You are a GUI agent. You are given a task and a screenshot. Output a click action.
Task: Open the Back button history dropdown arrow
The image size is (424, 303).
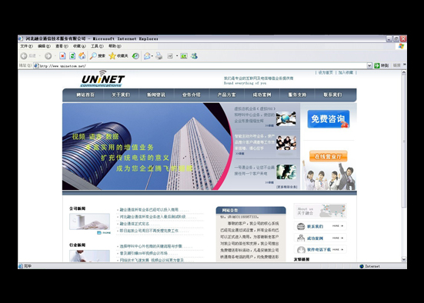pyautogui.click(x=40, y=56)
